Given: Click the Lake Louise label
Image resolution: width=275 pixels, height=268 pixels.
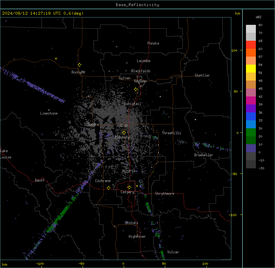Looking at the screenshot, I should pos(6,154).
